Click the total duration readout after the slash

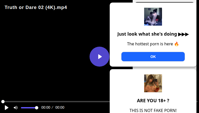60,107
